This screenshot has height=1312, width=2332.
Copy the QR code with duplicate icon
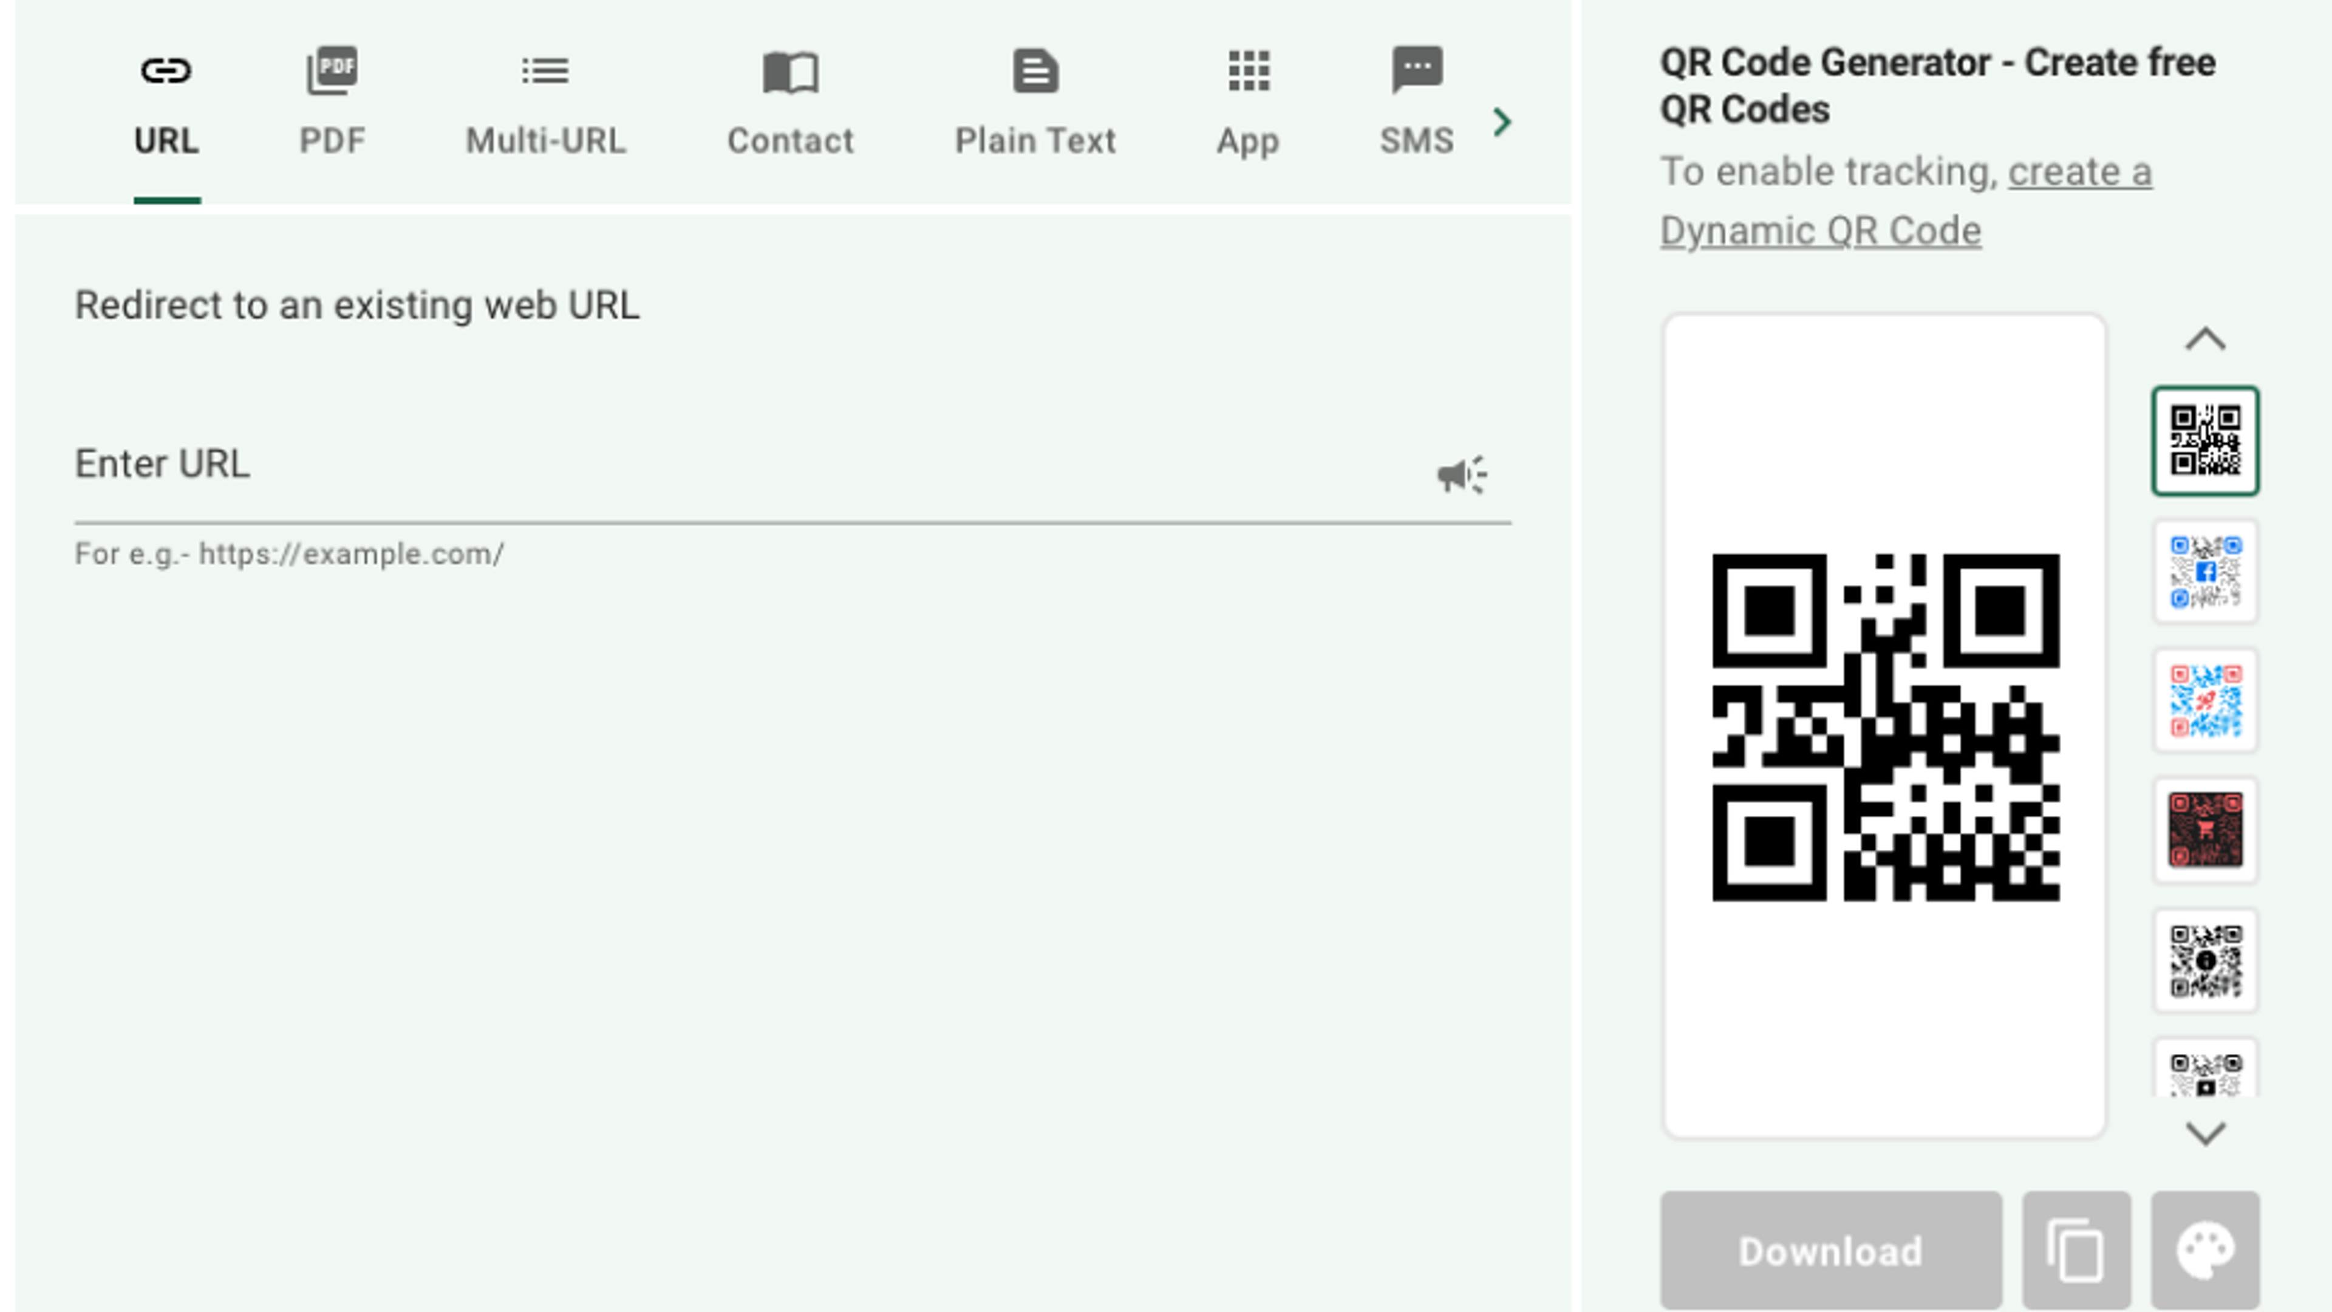2076,1249
